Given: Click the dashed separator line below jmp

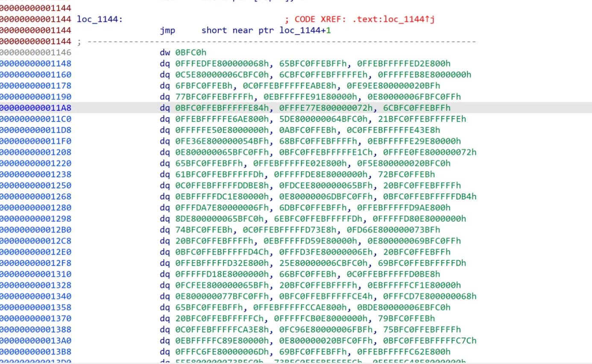Looking at the screenshot, I should click(282, 42).
